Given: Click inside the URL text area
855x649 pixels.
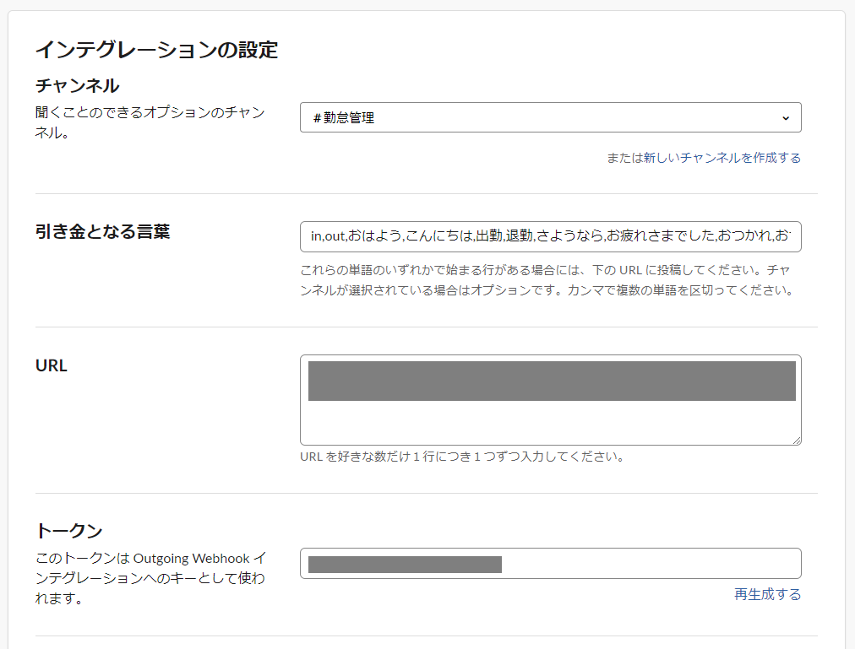Looking at the screenshot, I should tap(550, 400).
